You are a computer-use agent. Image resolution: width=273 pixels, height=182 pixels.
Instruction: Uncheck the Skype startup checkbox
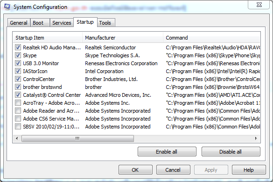[x=18, y=55]
